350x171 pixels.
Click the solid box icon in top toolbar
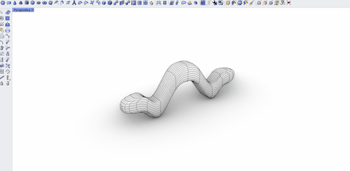(x=104, y=3)
